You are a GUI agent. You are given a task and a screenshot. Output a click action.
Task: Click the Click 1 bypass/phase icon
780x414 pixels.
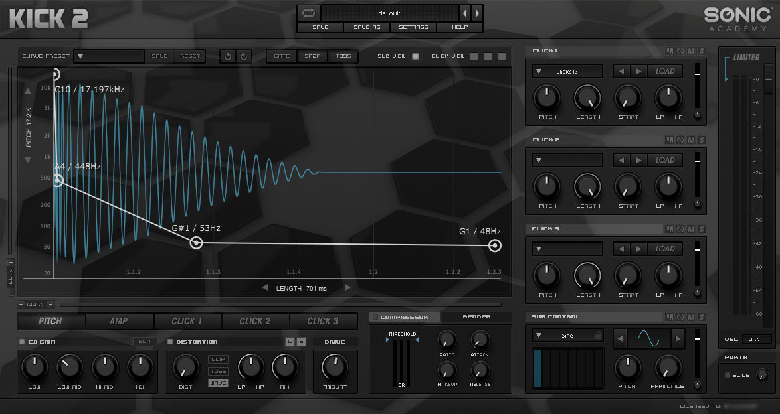tap(680, 50)
